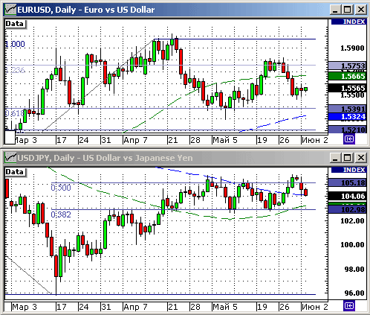Click the 0.500 Fibonacci label in USDJPY
The image size is (370, 315).
point(61,188)
